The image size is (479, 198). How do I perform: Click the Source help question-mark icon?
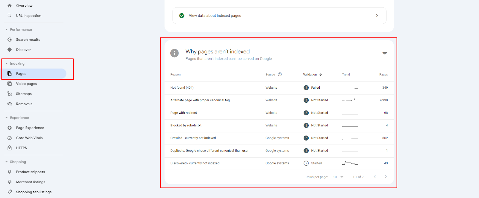(x=280, y=75)
